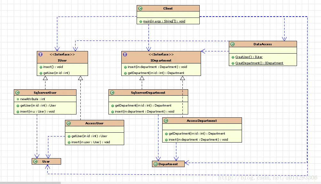This screenshot has height=184, width=321.
Task: Select the CreatUser() : IUser operation
Action: (x=249, y=57)
